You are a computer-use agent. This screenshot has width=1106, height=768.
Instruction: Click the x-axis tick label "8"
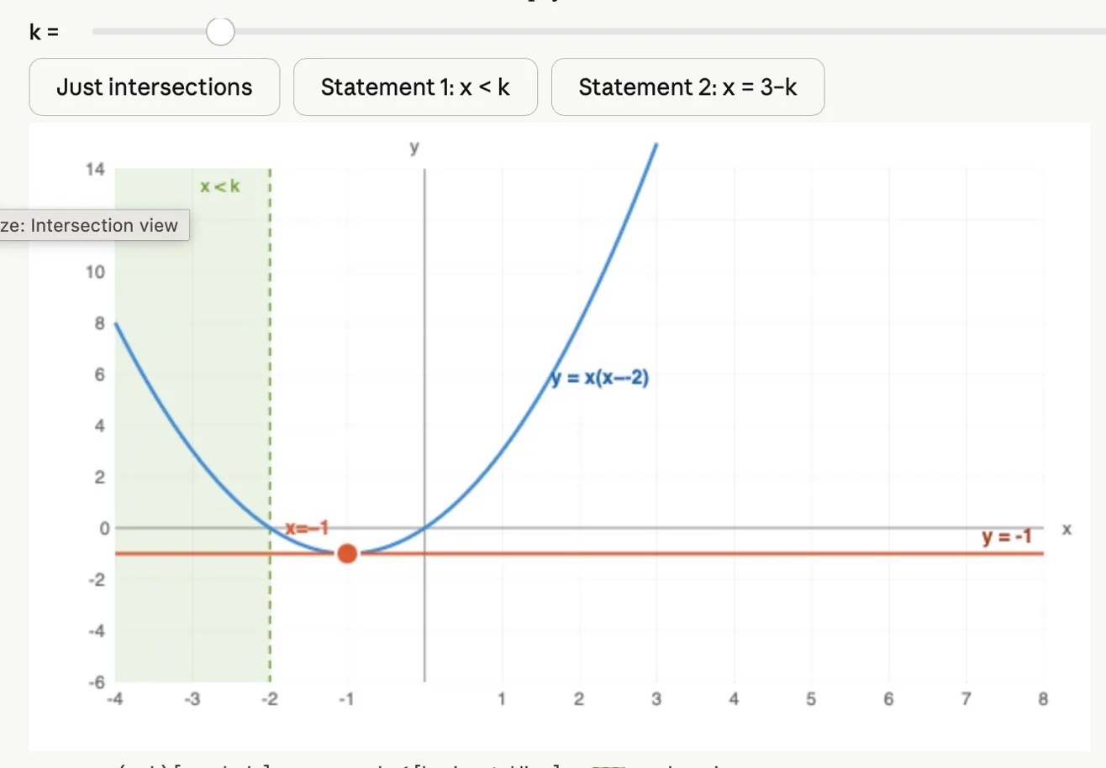[1043, 699]
